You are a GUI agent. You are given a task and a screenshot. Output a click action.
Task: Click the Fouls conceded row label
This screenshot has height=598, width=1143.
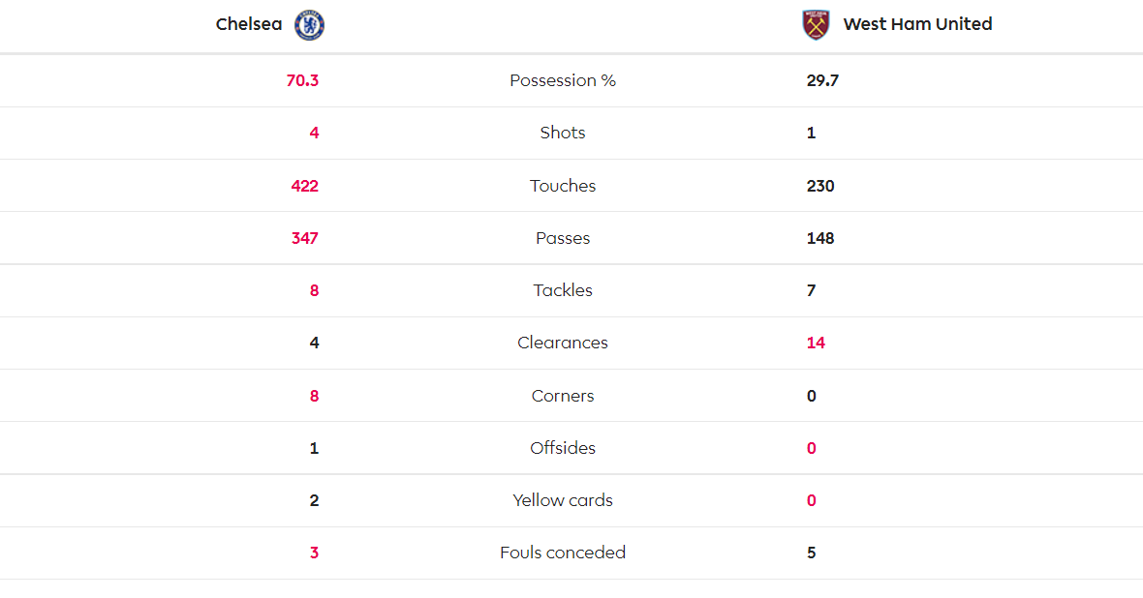[x=563, y=553]
